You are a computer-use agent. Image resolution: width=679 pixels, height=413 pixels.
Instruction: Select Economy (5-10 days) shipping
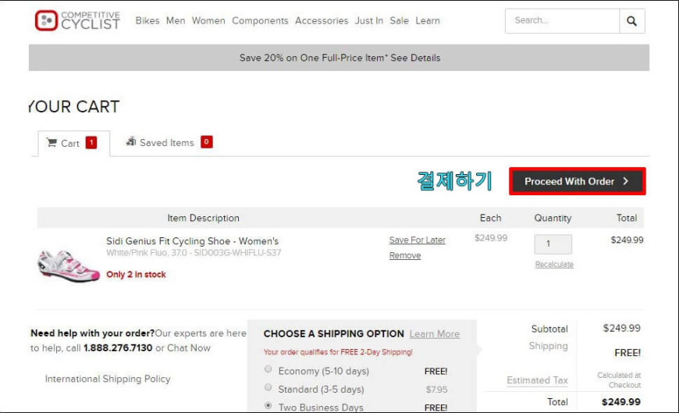[268, 368]
